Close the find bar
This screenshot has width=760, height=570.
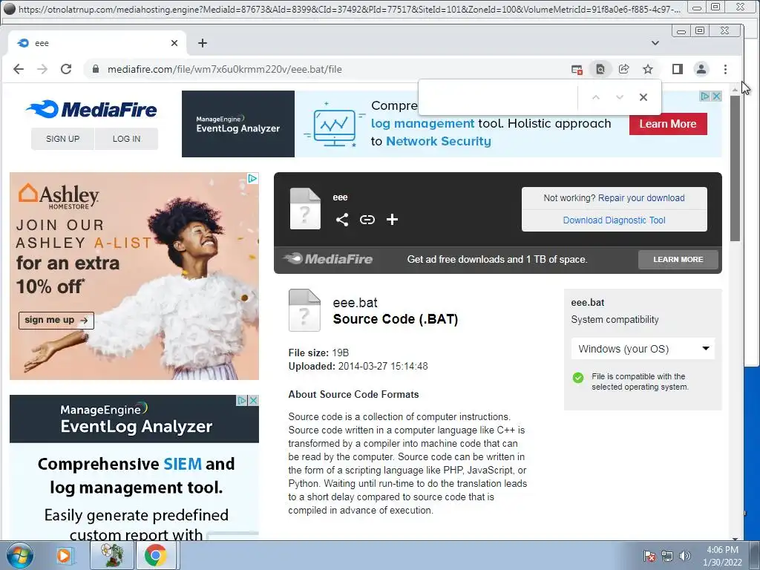643,97
